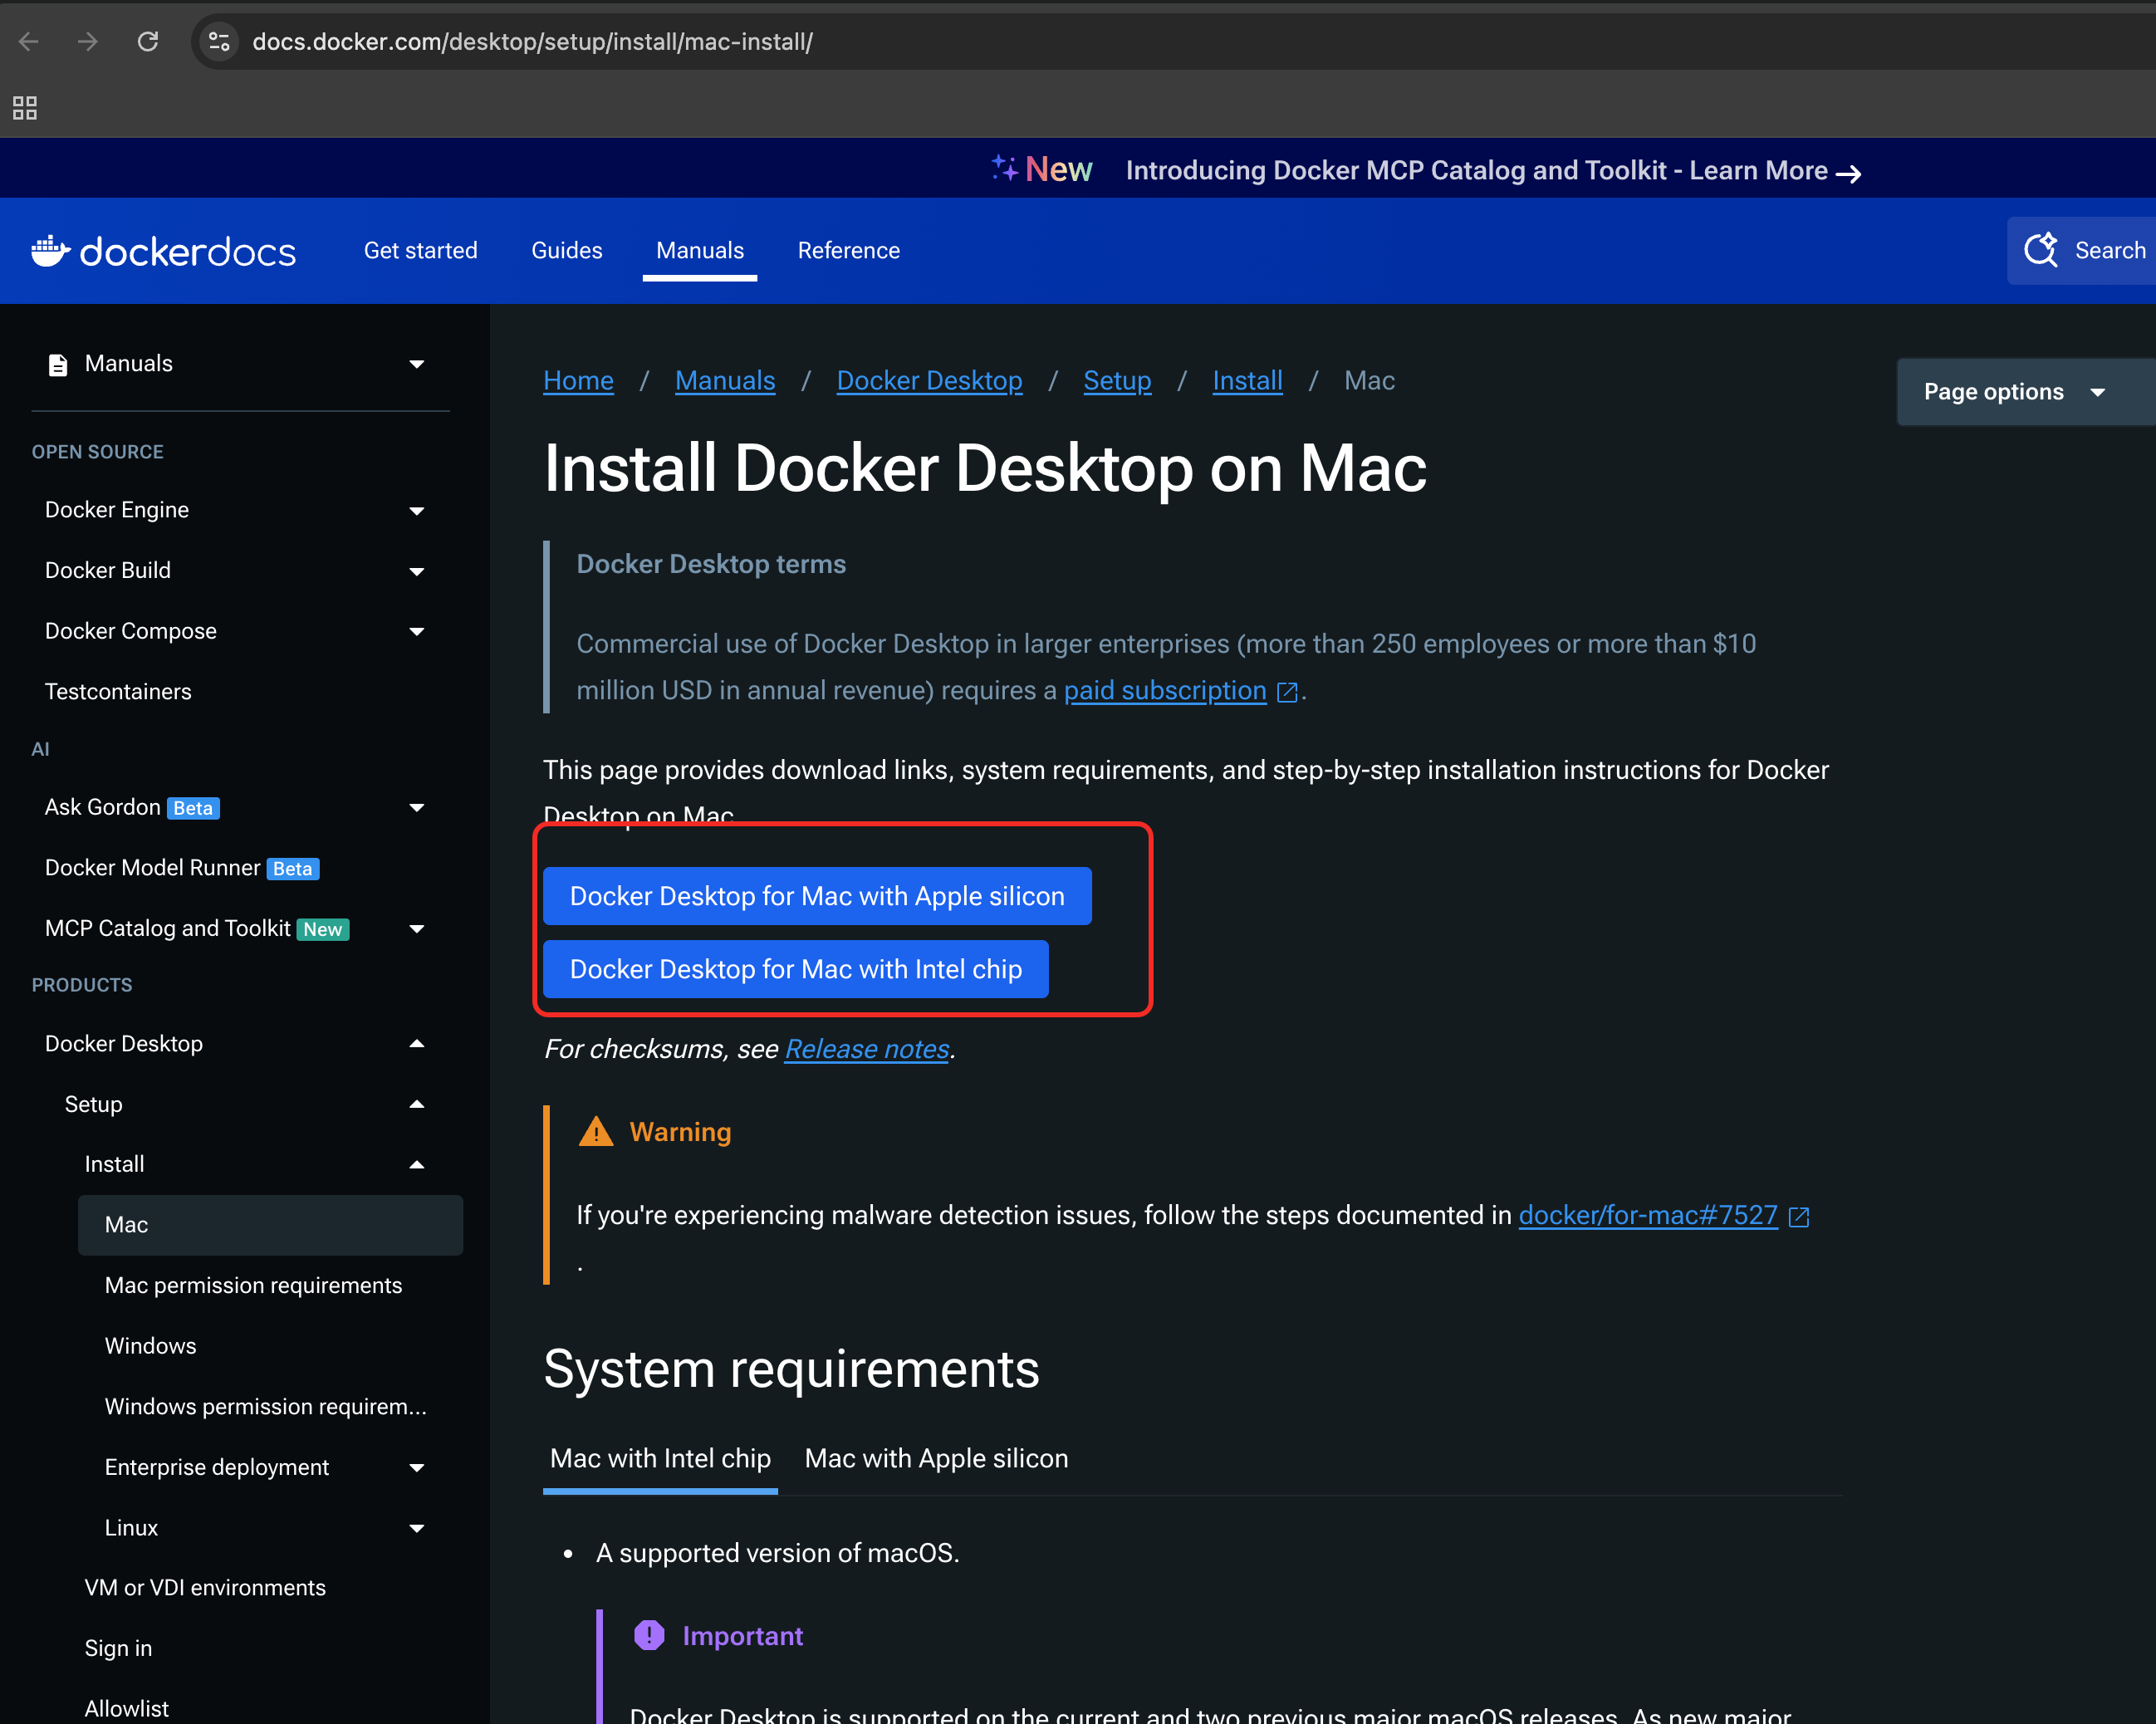Screen dimensions: 2156x1724
Task: Click external link icon after docker/for-mac#7527
Action: [1799, 1216]
